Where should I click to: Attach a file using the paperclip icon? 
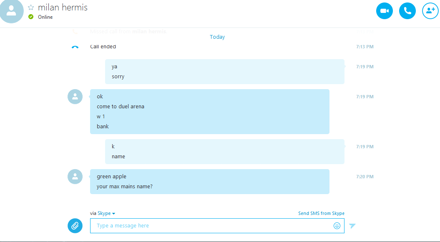pos(75,226)
